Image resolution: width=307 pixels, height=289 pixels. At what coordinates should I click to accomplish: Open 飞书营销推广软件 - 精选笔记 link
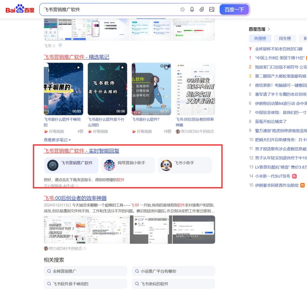(x=76, y=57)
